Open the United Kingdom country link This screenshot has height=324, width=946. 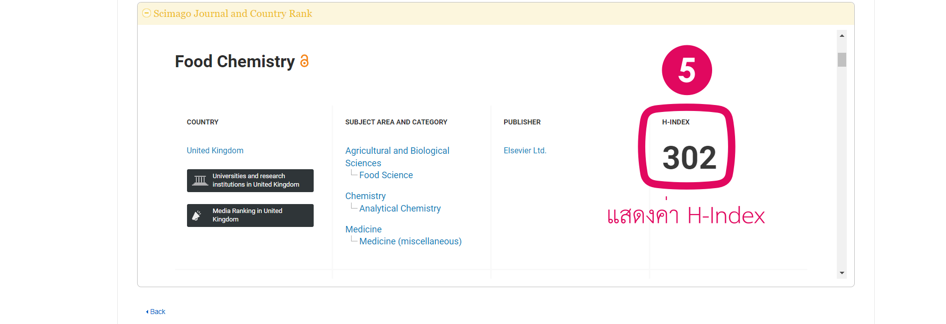pyautogui.click(x=215, y=150)
